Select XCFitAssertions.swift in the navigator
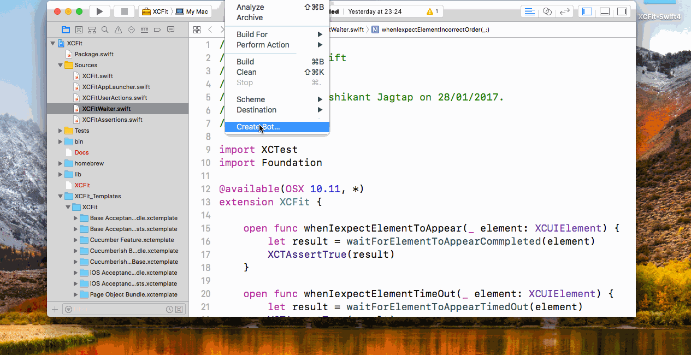 pos(112,120)
